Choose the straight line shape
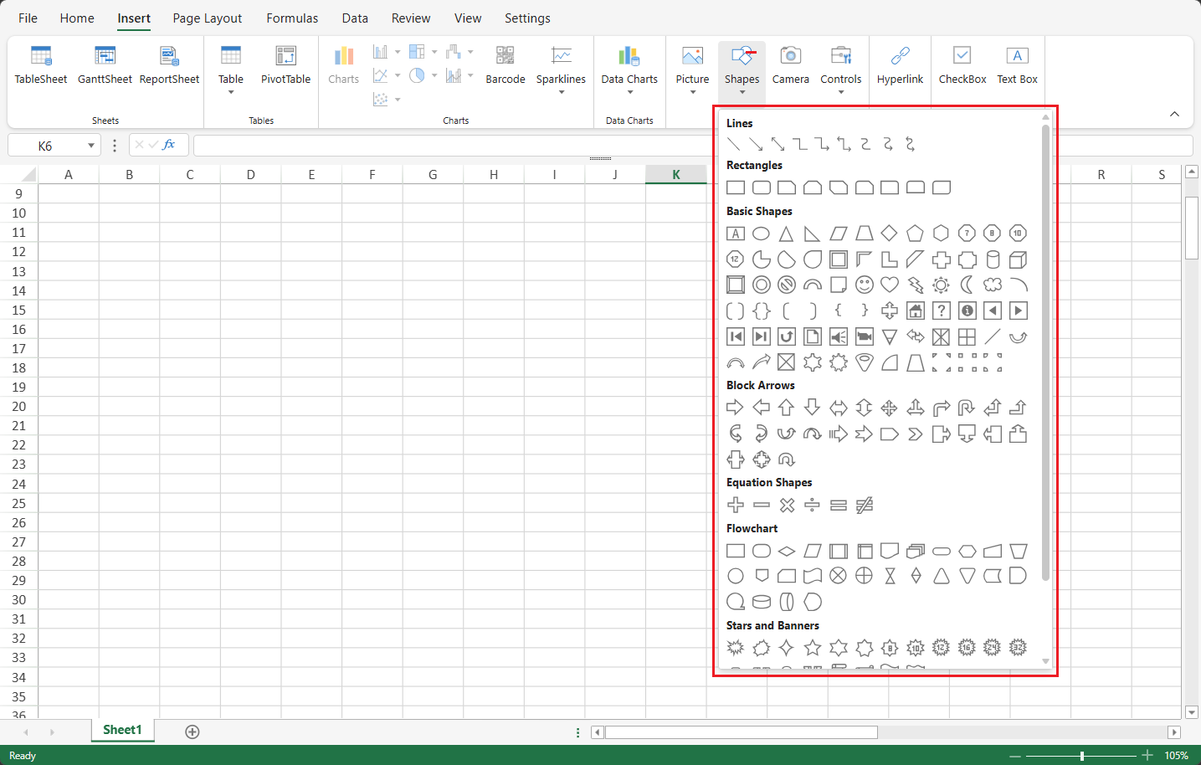Screen dimensions: 1201x765 point(734,144)
